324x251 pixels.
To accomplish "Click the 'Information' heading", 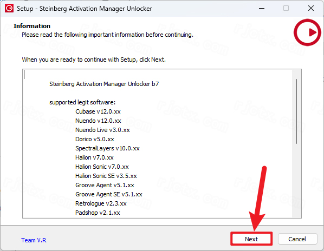I will [x=32, y=26].
